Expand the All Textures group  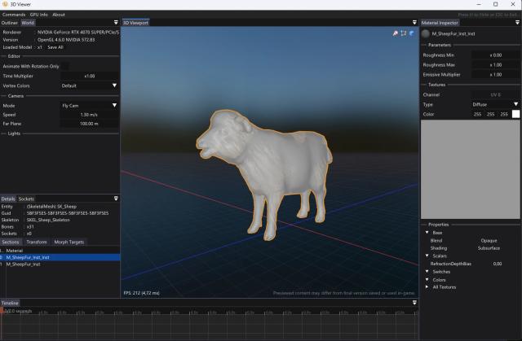coord(427,286)
